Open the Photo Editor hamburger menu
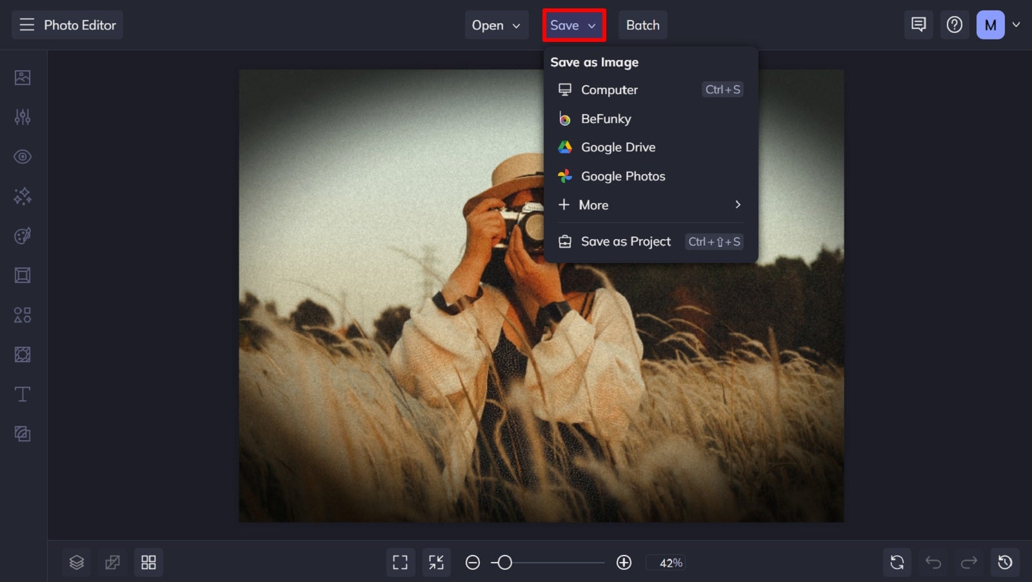 tap(26, 25)
